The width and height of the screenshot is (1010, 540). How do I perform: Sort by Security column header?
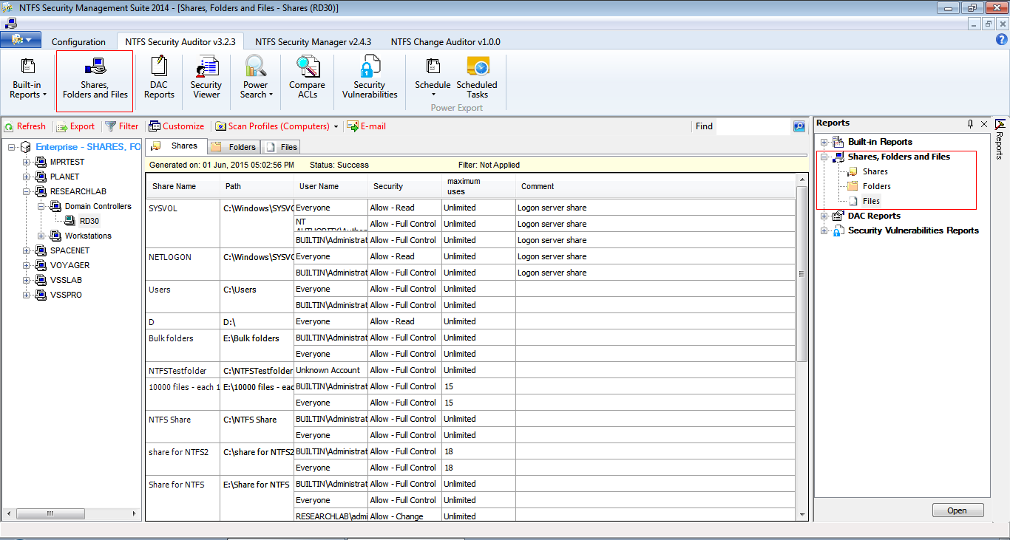tap(404, 187)
